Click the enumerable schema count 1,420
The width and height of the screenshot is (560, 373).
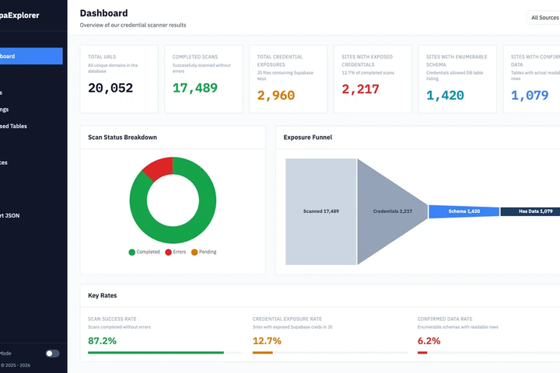tap(445, 96)
